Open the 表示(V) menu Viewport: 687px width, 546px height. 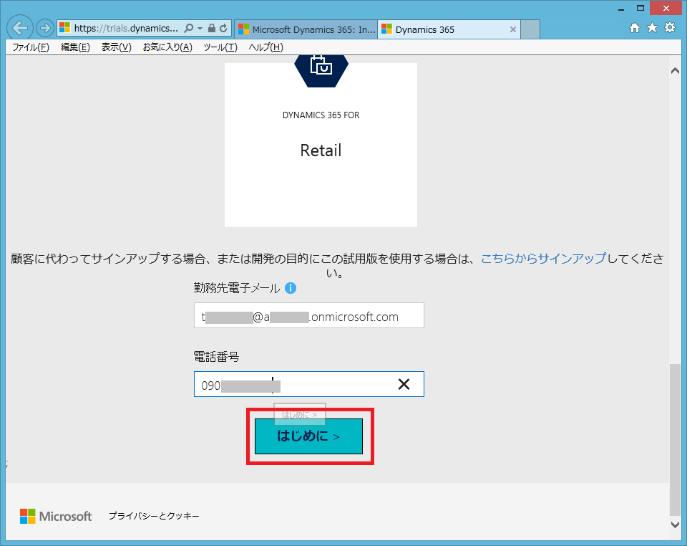(x=117, y=47)
